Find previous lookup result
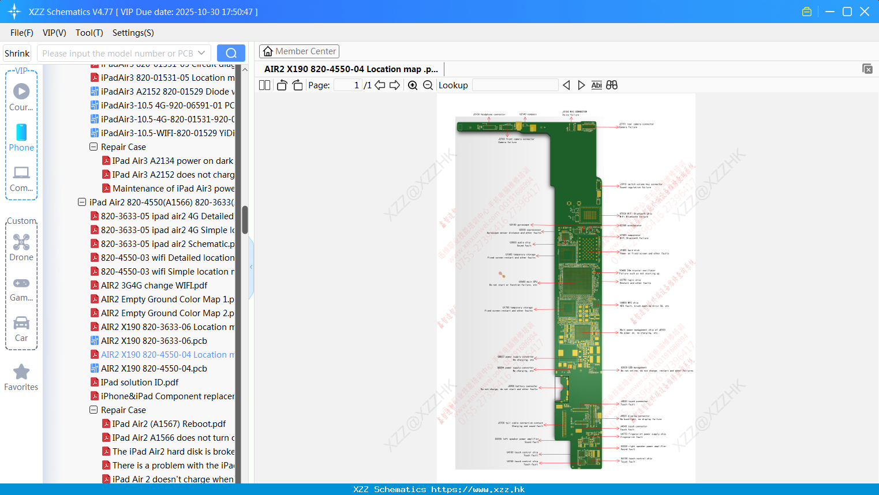The height and width of the screenshot is (495, 879). (566, 85)
